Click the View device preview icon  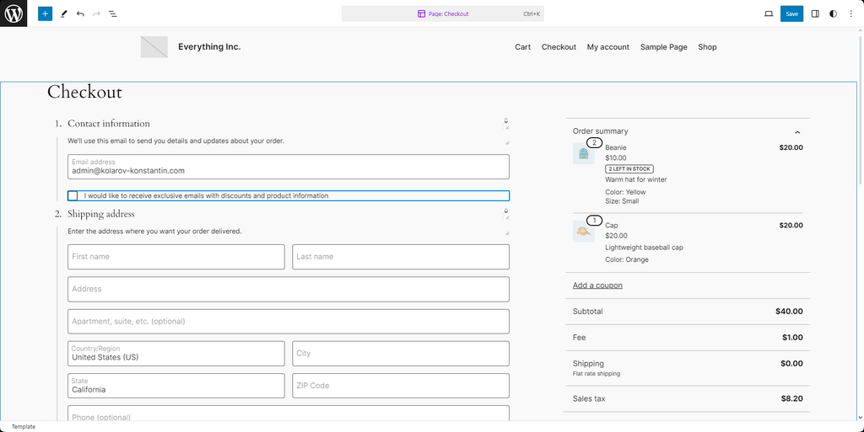[x=769, y=13]
